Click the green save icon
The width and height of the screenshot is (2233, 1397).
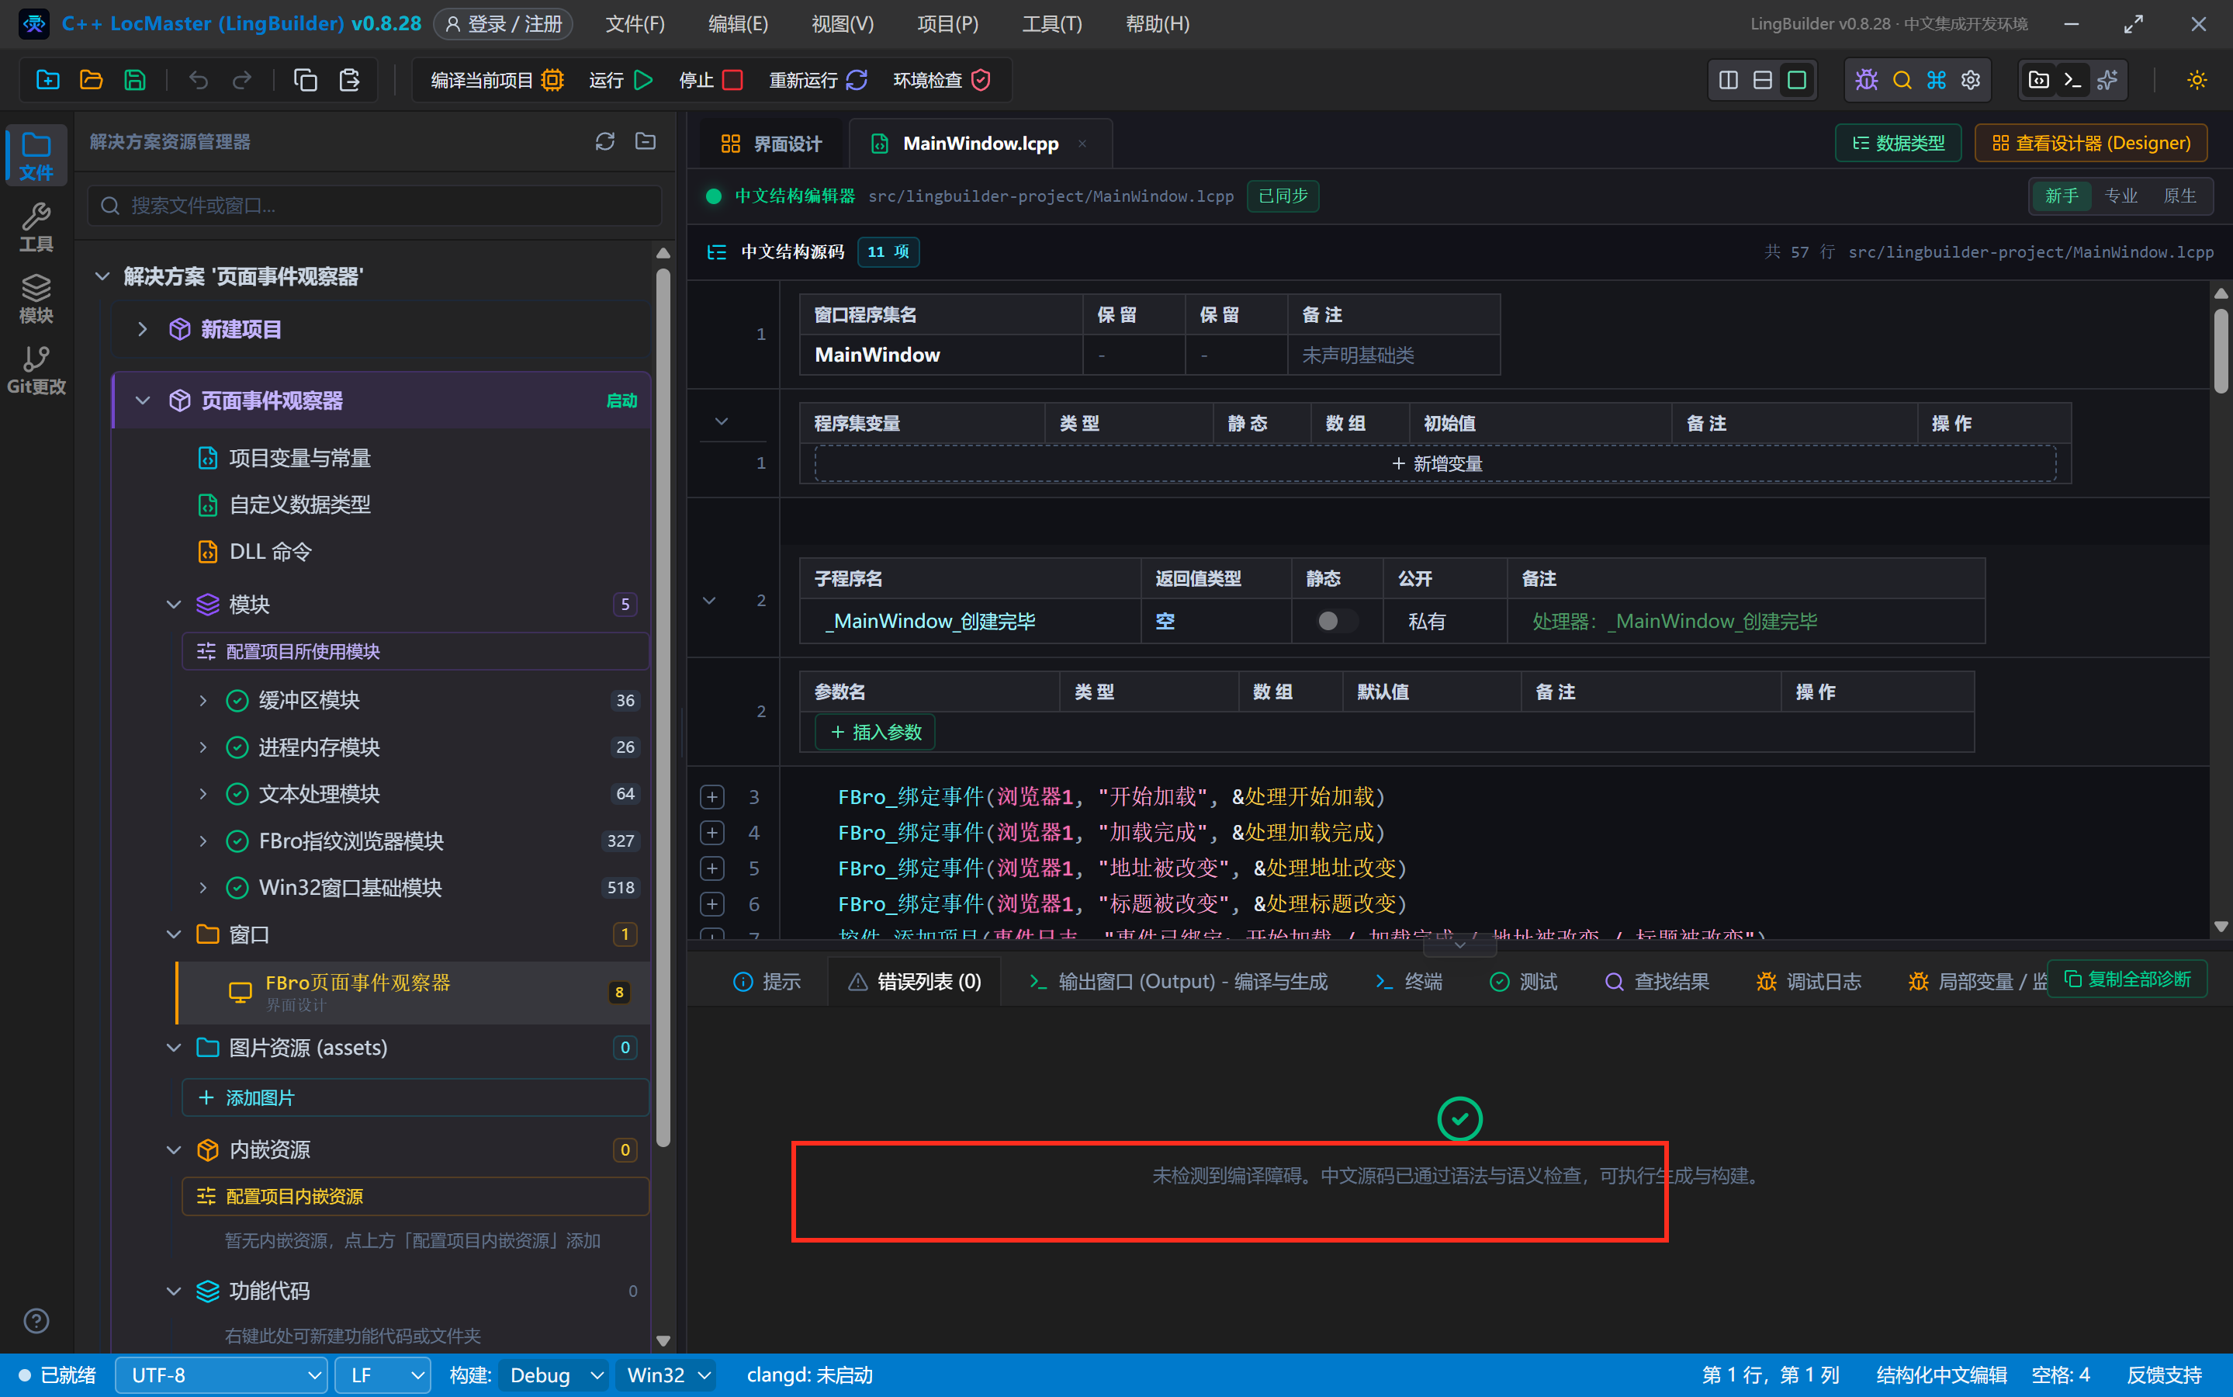pyautogui.click(x=135, y=81)
